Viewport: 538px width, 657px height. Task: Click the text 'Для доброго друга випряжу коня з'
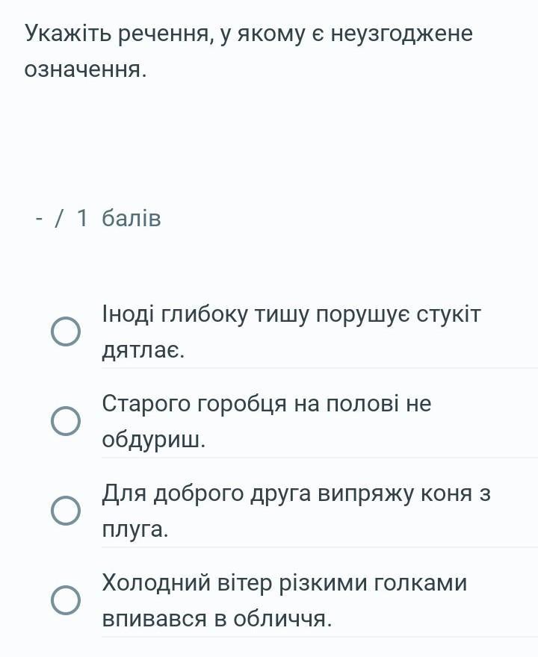pyautogui.click(x=297, y=493)
